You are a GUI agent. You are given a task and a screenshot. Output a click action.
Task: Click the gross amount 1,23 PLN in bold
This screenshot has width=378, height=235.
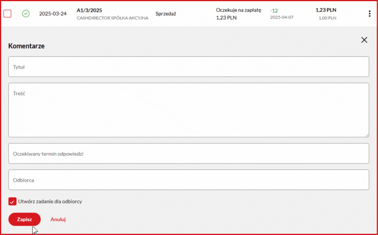tap(326, 10)
